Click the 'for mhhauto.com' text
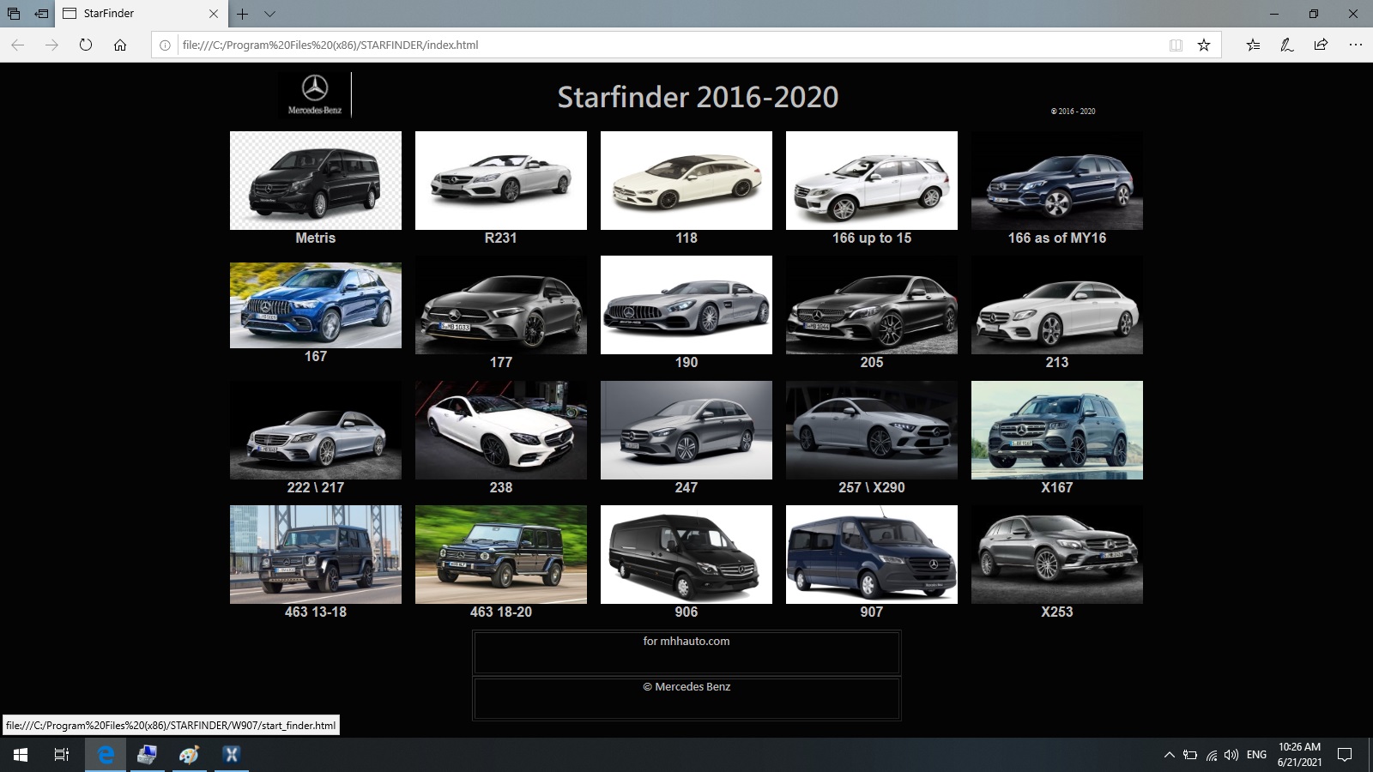The height and width of the screenshot is (772, 1373). (x=686, y=641)
